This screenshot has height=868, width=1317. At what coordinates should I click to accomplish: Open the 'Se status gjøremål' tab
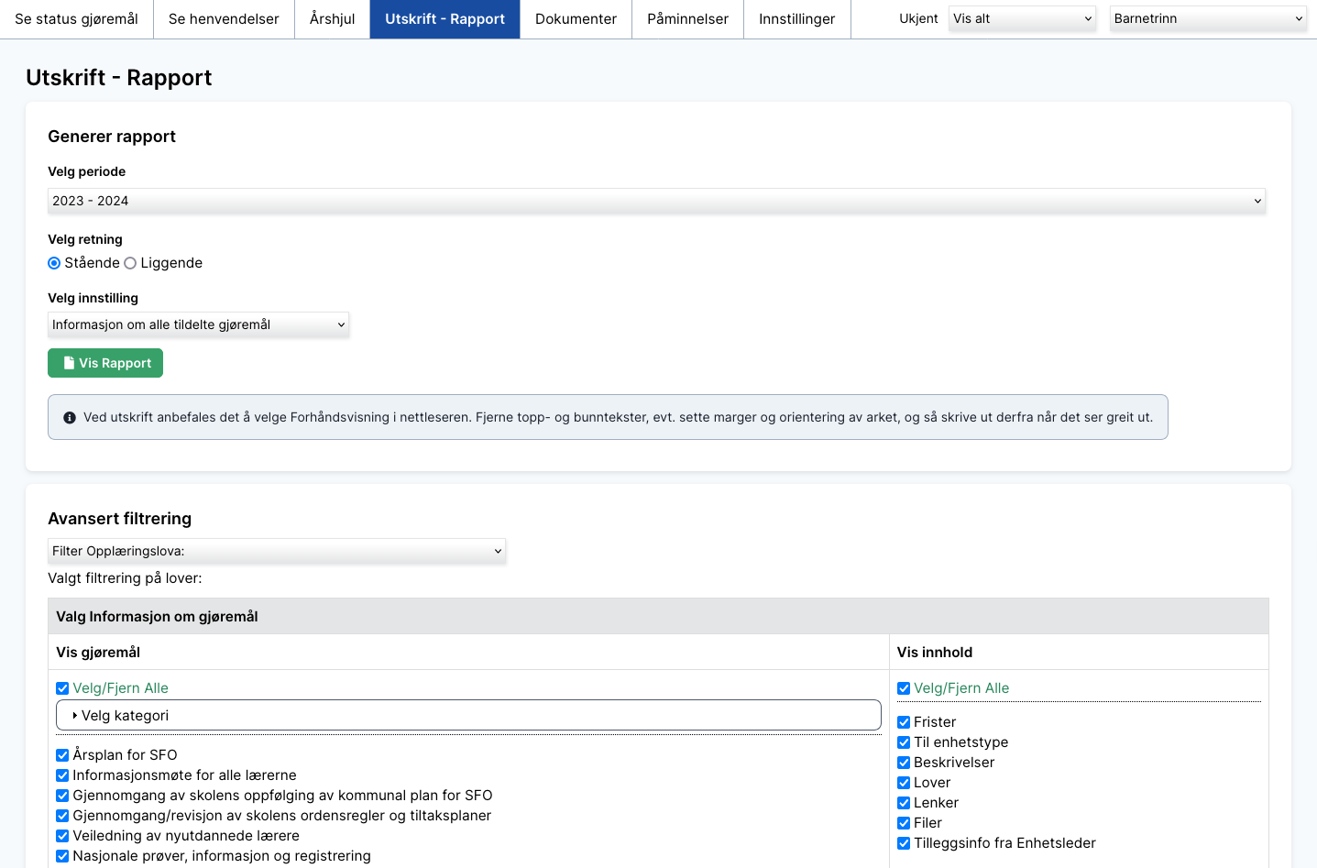pos(77,19)
